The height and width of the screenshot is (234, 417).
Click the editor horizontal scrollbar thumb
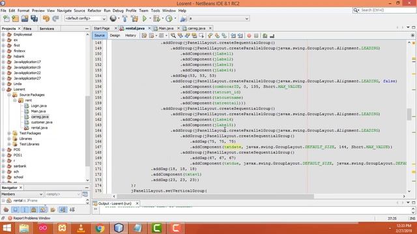[x=216, y=196]
